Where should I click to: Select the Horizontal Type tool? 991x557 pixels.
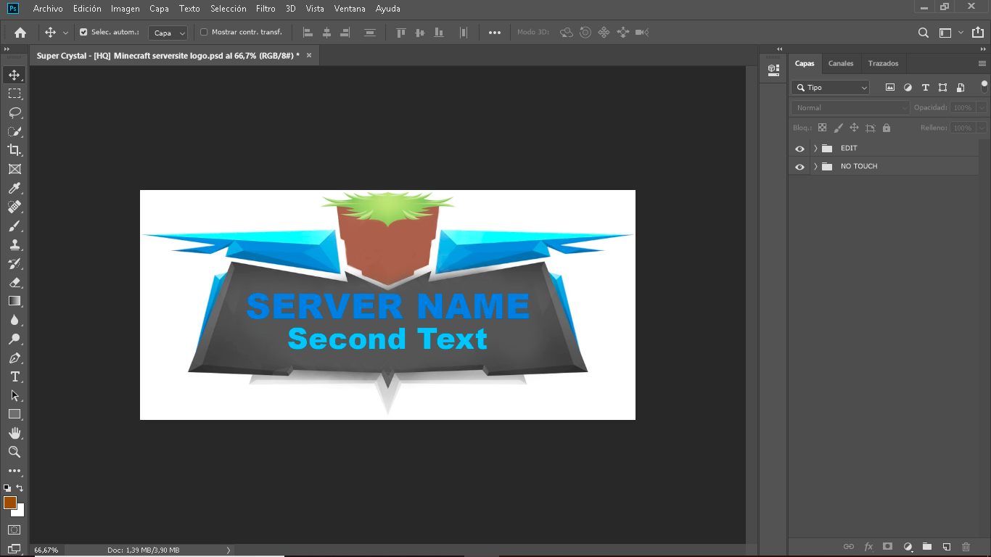(15, 376)
